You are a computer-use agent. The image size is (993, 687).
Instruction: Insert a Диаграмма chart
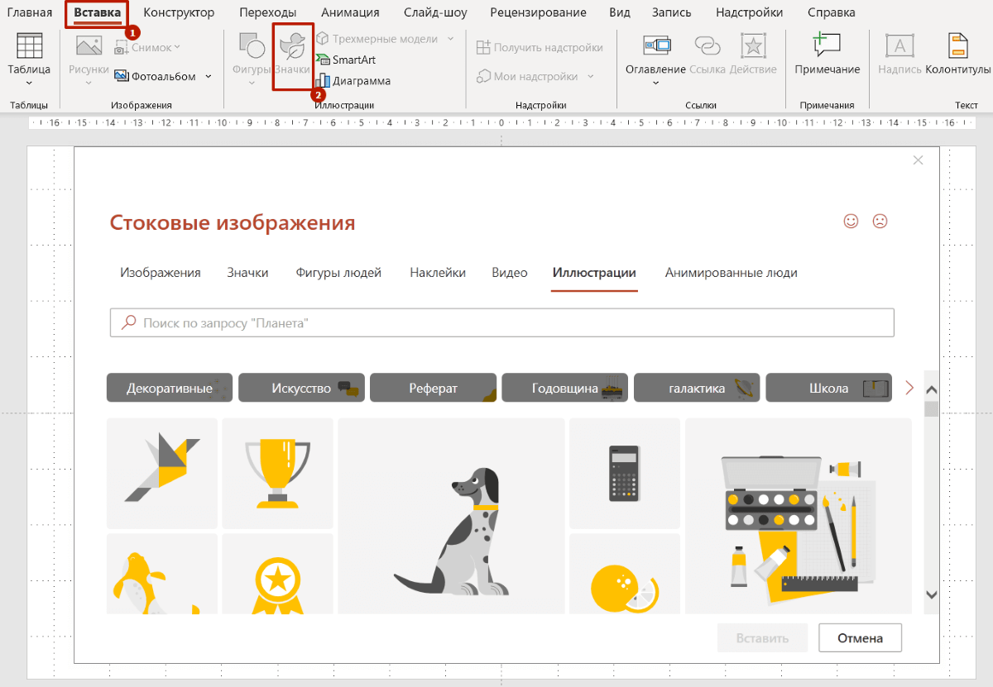[353, 81]
